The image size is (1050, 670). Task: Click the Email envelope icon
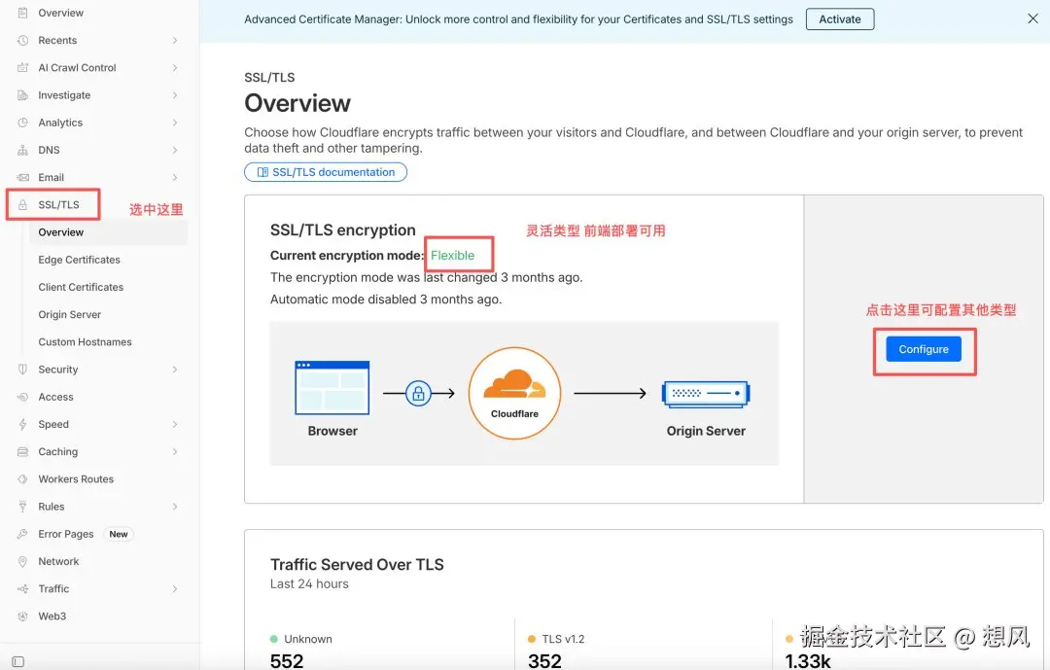[x=22, y=178]
